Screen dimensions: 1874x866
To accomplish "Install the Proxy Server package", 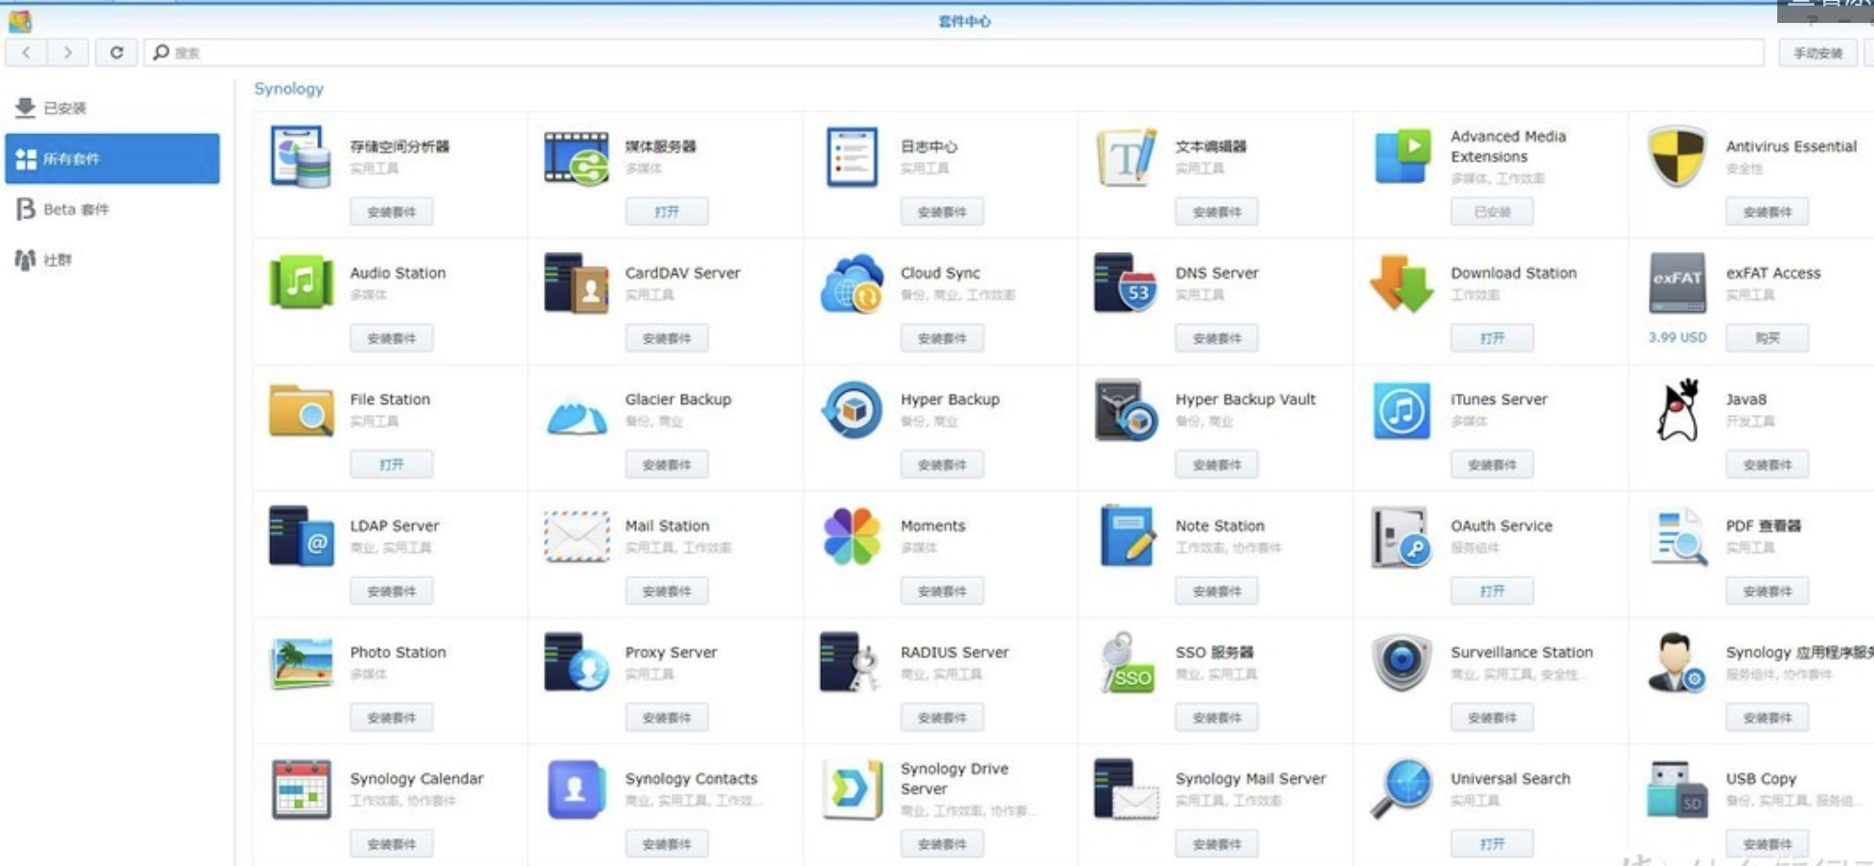I will (667, 718).
